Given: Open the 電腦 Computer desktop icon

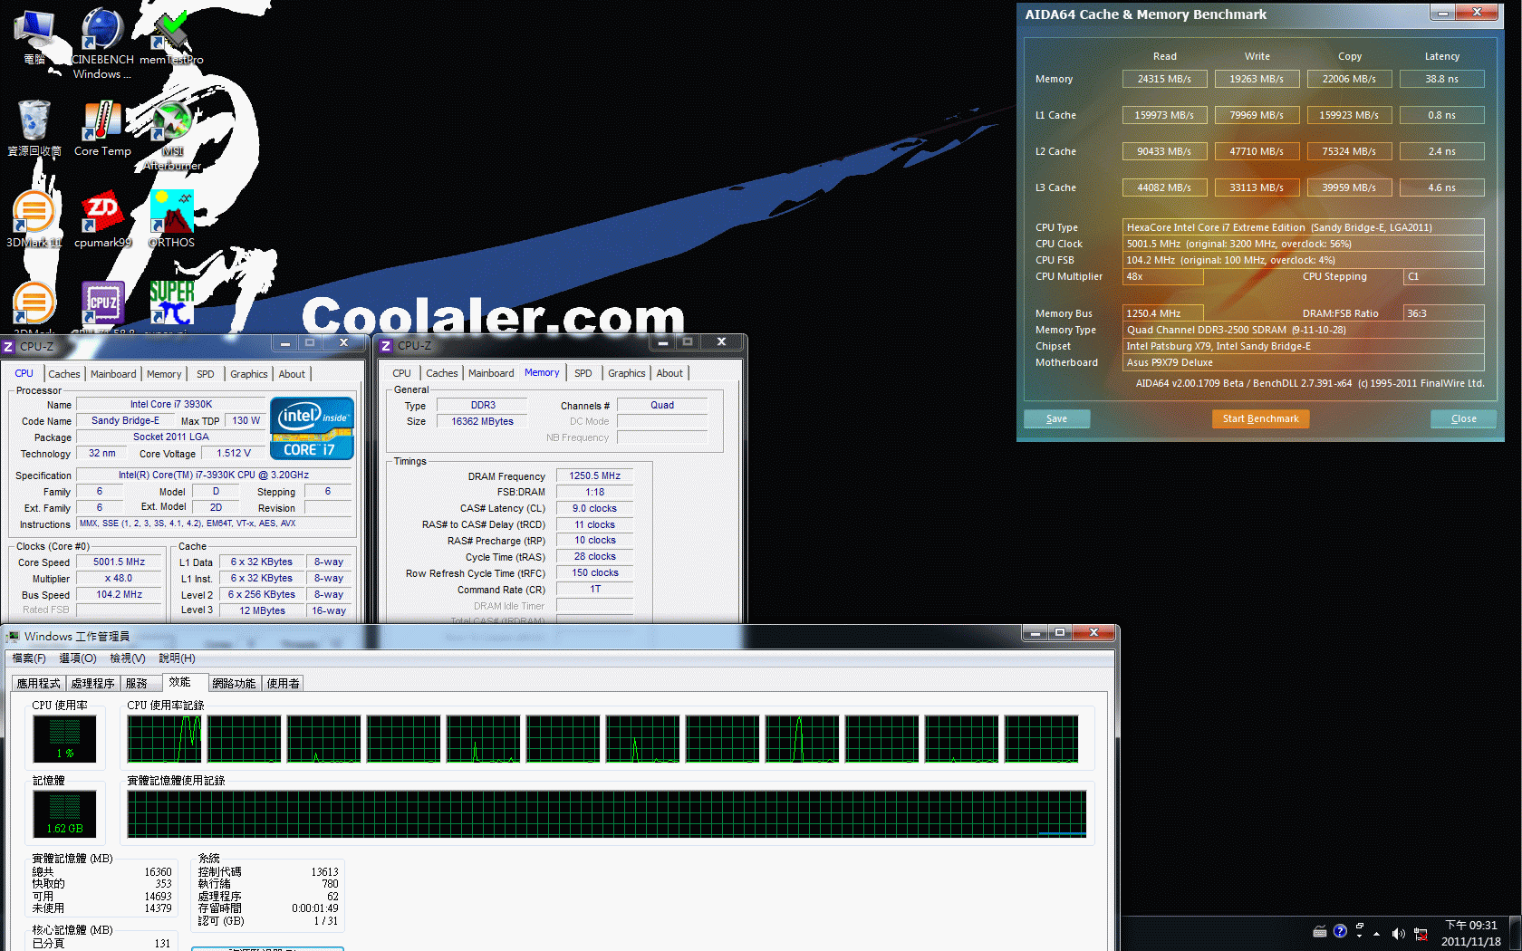Looking at the screenshot, I should pos(34,36).
